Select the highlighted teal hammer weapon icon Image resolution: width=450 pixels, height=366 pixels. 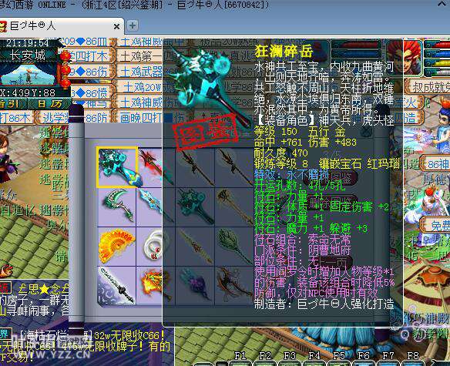(117, 166)
